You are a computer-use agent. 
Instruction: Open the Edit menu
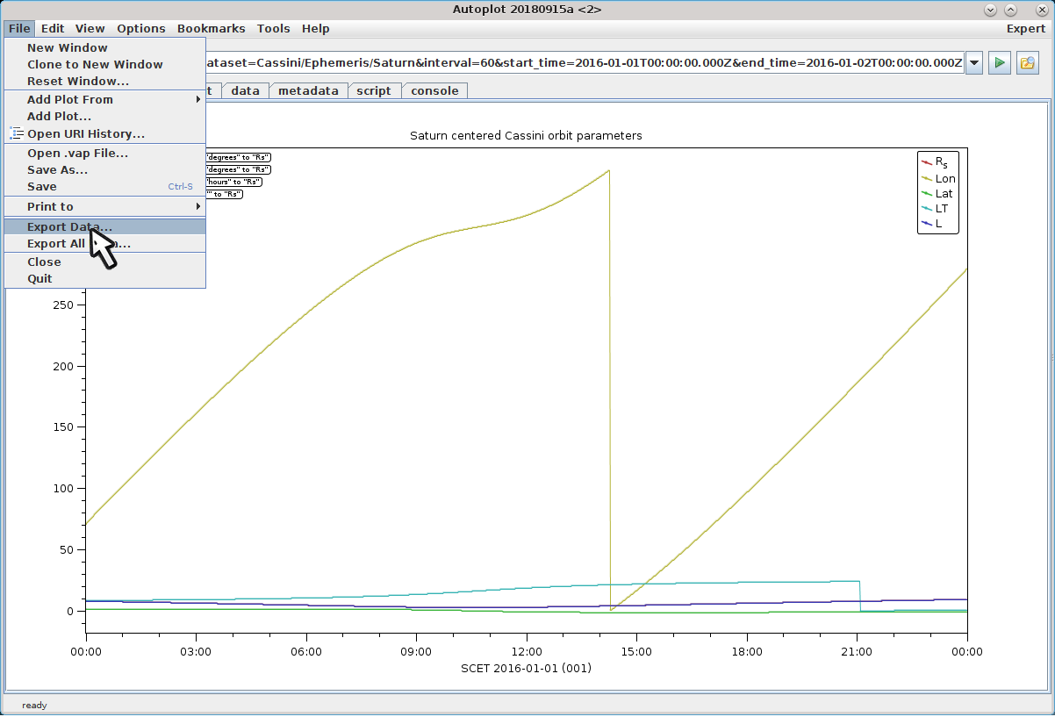point(53,28)
